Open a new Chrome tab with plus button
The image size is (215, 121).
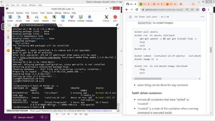point(181,4)
